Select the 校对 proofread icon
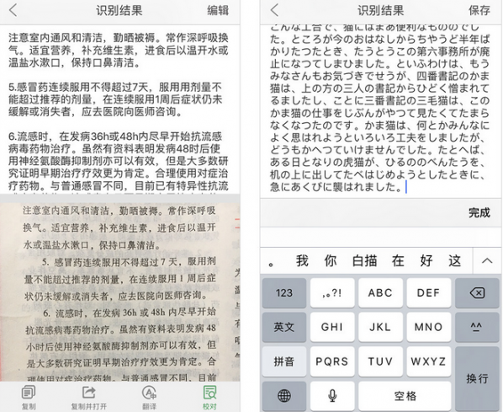The width and height of the screenshot is (503, 412). pyautogui.click(x=209, y=397)
